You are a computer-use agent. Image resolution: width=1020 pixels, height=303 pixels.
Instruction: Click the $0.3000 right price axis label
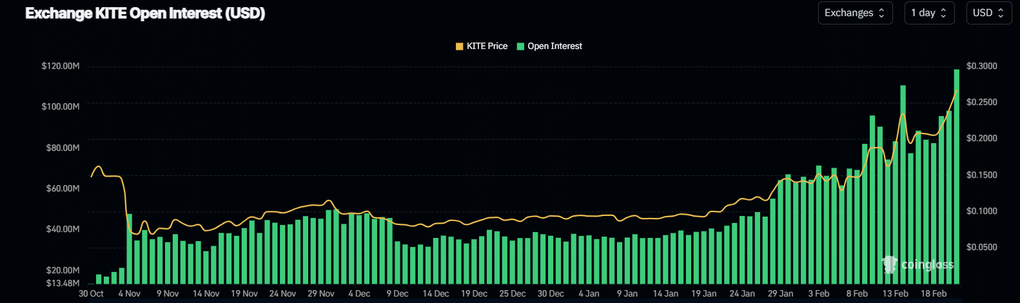tap(981, 66)
